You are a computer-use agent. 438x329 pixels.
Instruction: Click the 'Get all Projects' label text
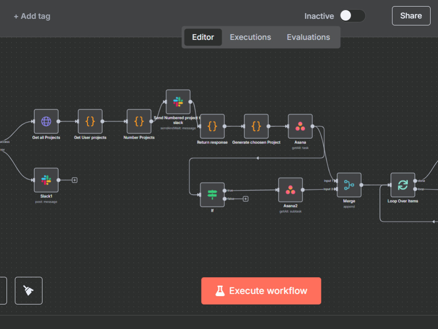[46, 138]
